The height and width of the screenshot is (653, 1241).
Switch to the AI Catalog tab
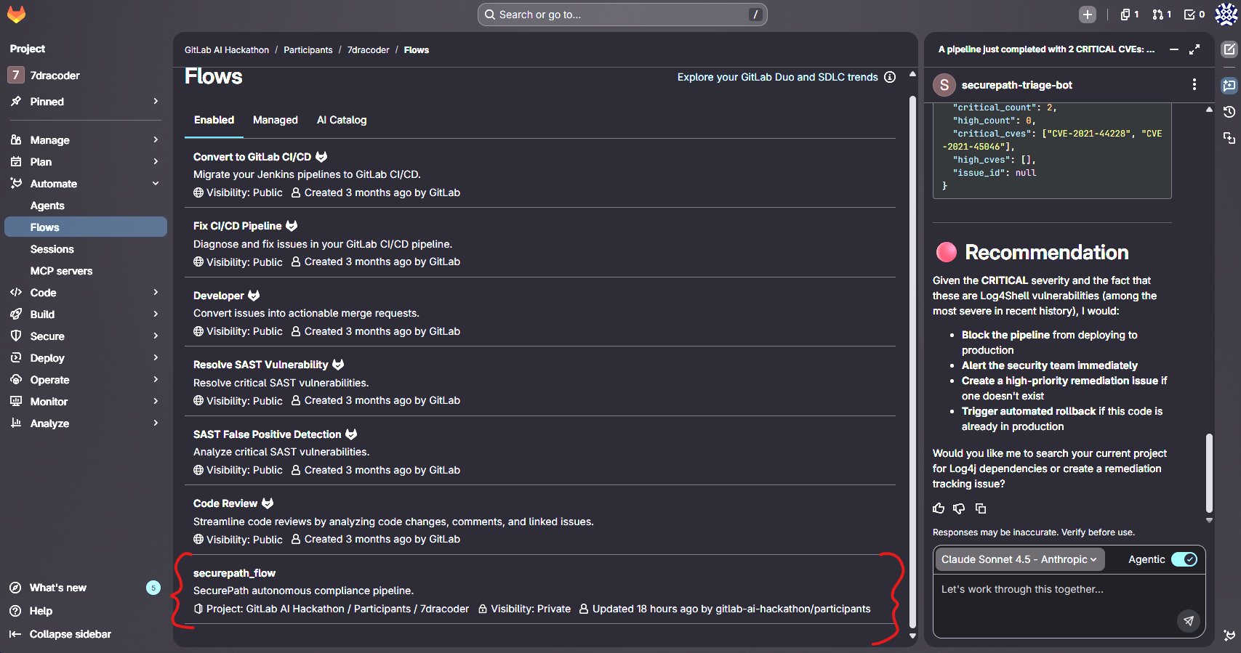tap(342, 120)
